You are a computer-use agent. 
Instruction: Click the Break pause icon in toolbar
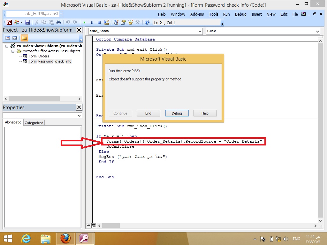[92, 23]
